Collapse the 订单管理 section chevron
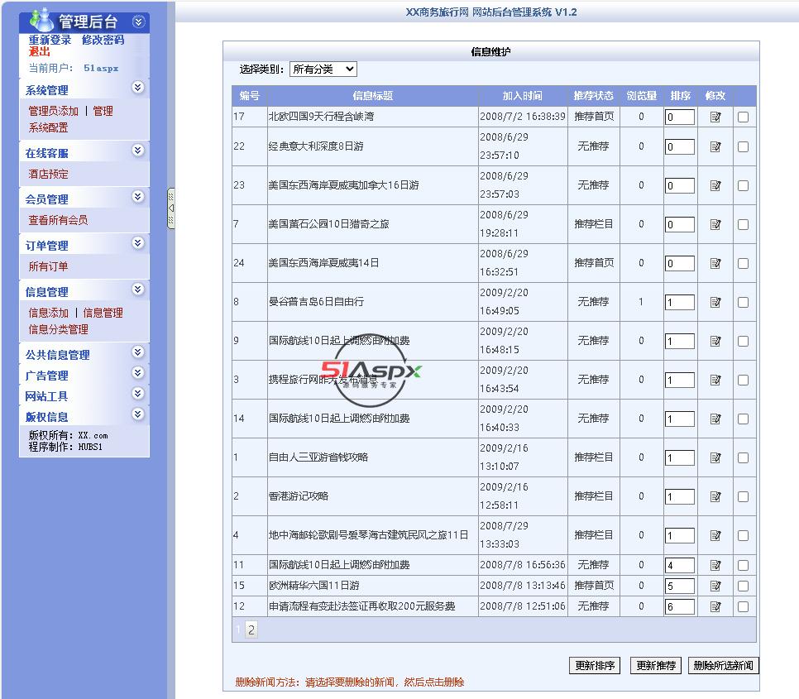799x699 pixels. point(137,242)
